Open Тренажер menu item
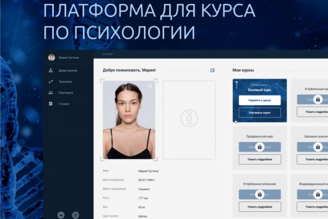This screenshot has height=219, width=328. coord(65,82)
